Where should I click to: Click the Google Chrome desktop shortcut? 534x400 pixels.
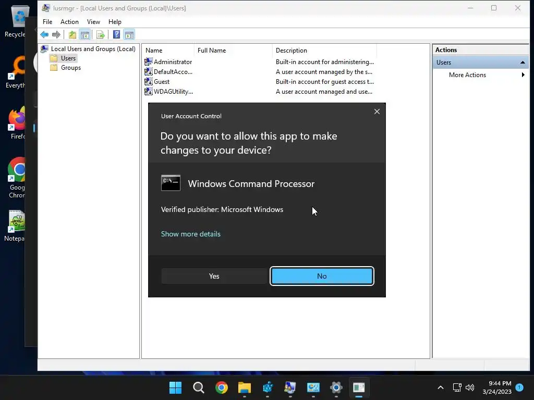[x=17, y=178]
